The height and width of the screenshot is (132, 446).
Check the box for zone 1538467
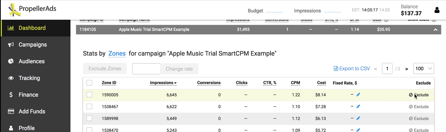89,106
